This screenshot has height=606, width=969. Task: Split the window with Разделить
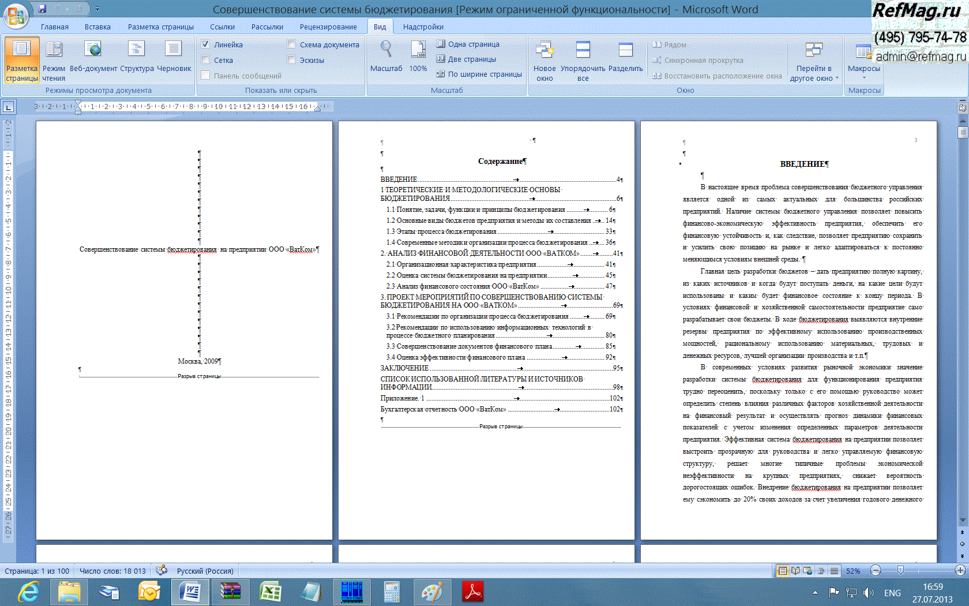pos(625,58)
